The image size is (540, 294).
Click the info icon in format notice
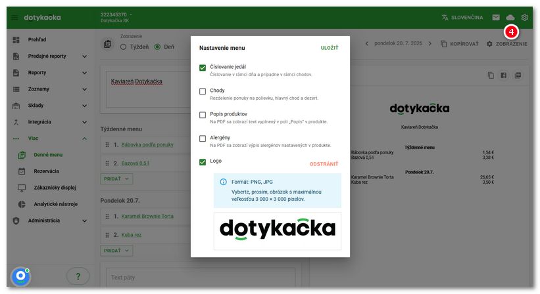pyautogui.click(x=223, y=182)
